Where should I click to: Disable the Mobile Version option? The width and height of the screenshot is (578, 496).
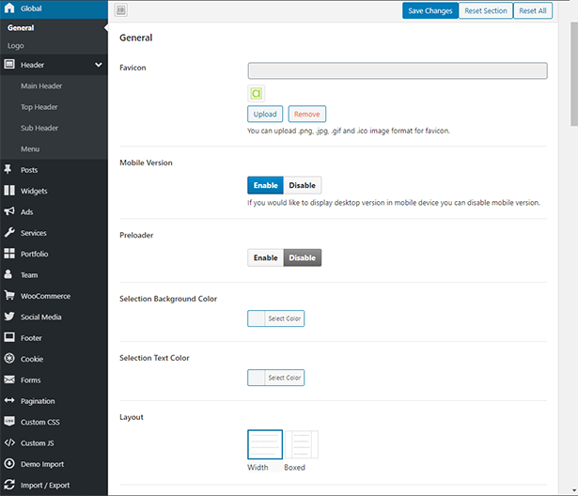tap(302, 185)
